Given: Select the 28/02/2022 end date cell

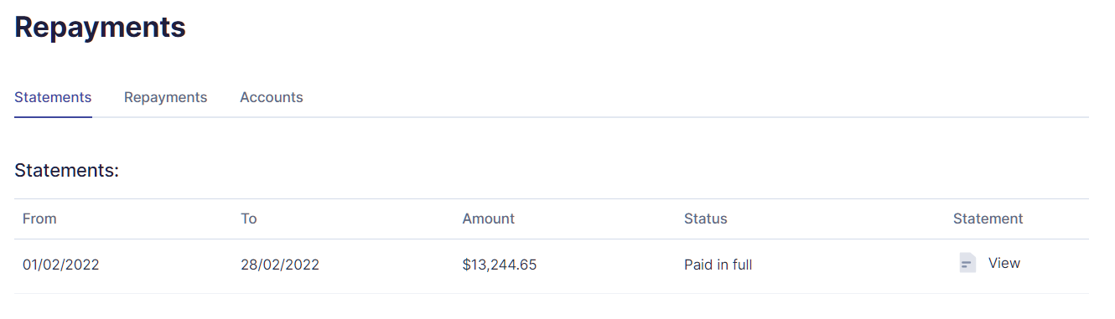Looking at the screenshot, I should click(280, 265).
